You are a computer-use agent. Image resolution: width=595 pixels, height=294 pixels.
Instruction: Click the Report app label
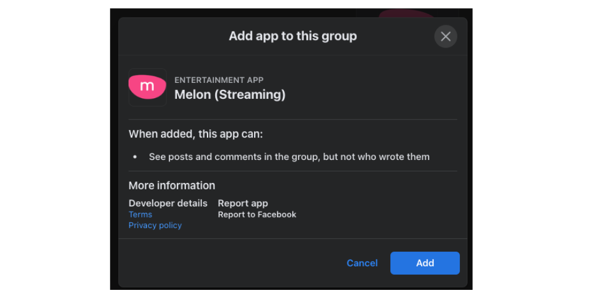pos(243,203)
